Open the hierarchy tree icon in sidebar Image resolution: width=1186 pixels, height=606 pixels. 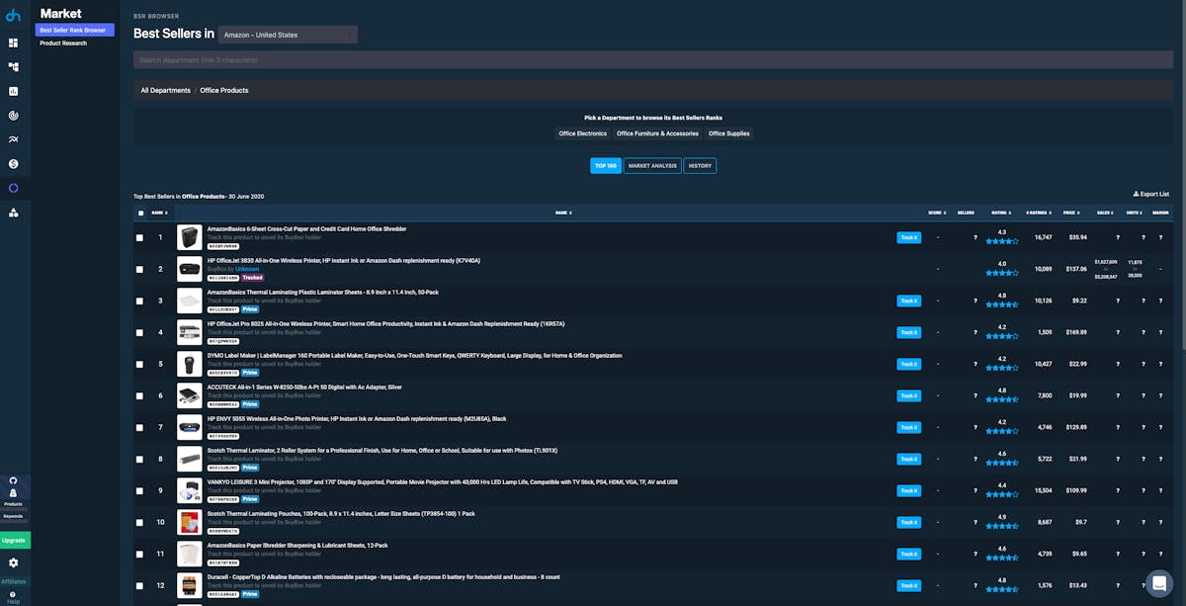[x=13, y=67]
